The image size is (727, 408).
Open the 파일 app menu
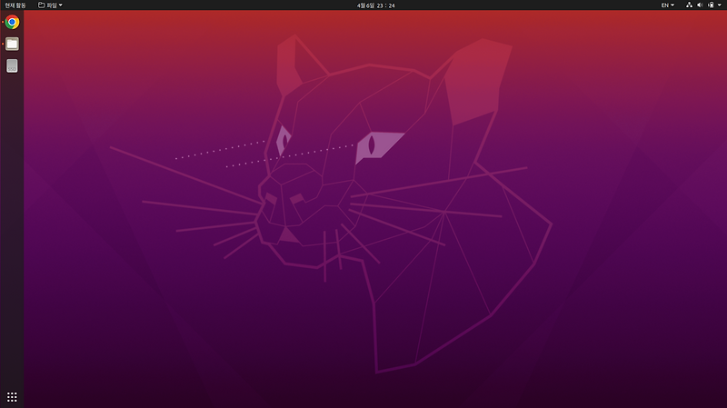point(50,5)
